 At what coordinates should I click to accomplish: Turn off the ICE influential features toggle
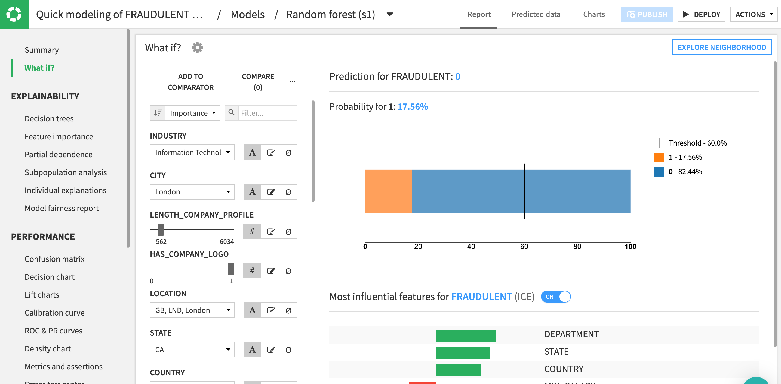pyautogui.click(x=555, y=297)
